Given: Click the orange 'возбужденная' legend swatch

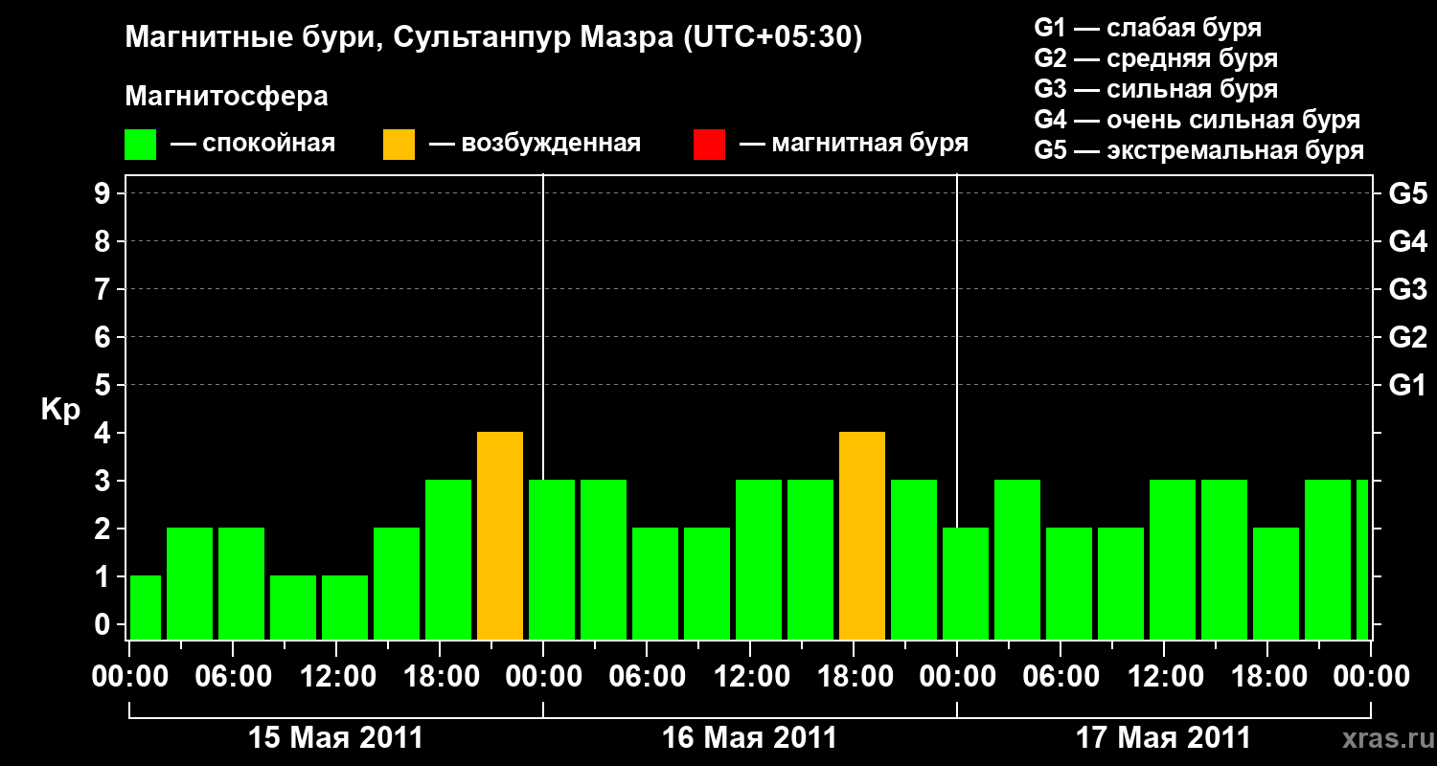Looking at the screenshot, I should 399,145.
